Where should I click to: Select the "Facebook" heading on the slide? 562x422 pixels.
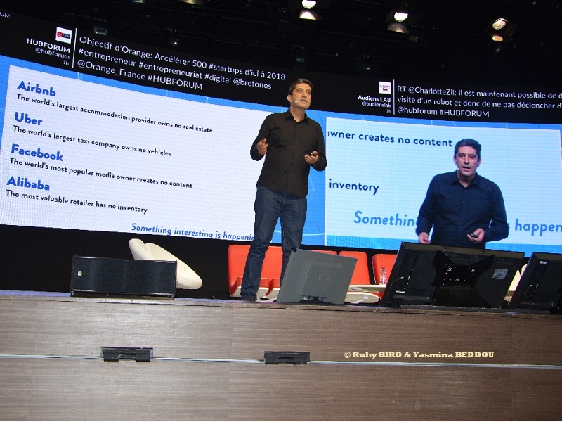[x=37, y=152]
